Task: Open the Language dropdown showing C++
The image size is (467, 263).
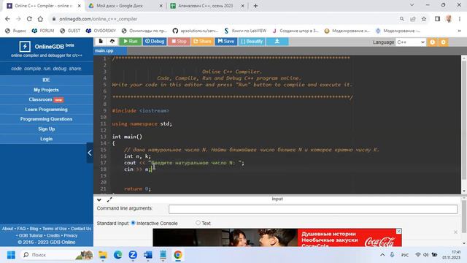Action: click(x=411, y=42)
